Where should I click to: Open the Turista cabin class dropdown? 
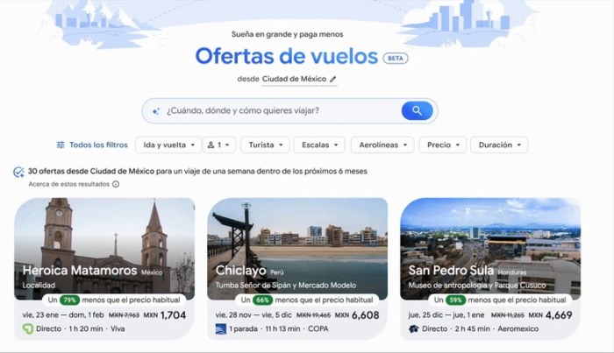coord(266,145)
